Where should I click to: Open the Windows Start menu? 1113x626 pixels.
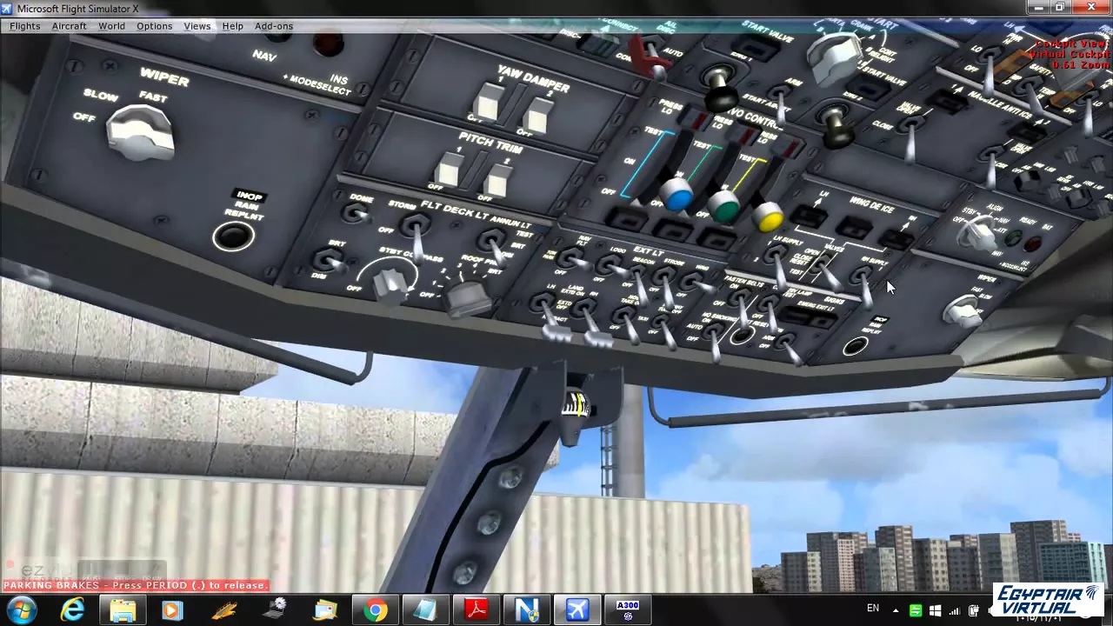22,610
